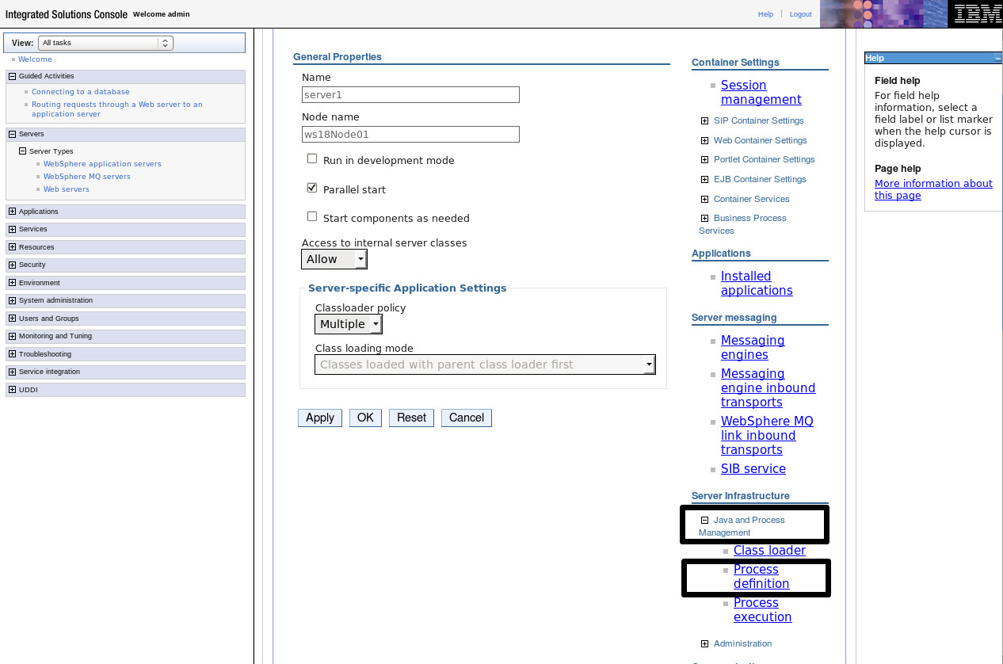This screenshot has height=664, width=1003.
Task: Open Messaging engines link
Action: (753, 348)
